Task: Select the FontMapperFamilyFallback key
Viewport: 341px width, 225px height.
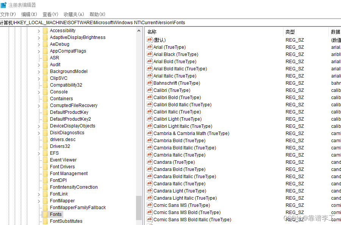Action: [78, 208]
